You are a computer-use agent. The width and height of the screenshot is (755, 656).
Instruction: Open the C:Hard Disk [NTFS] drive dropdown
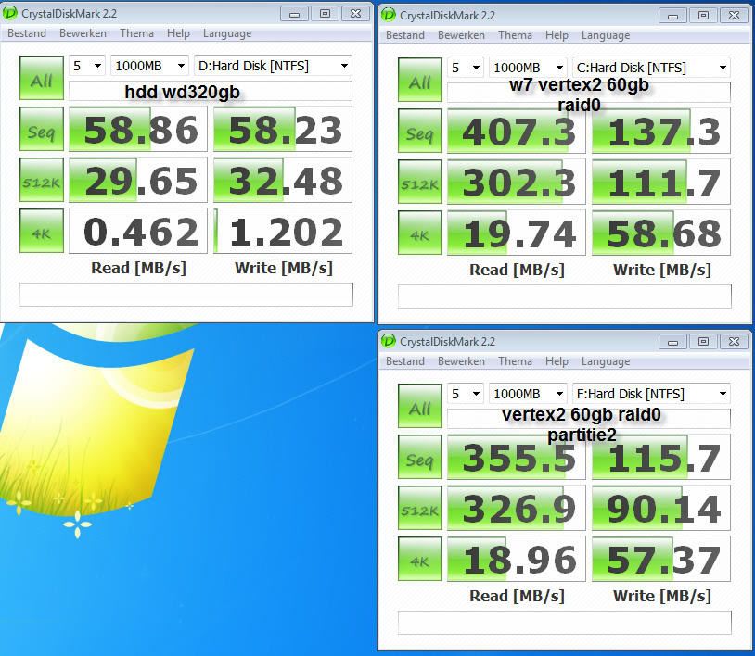(x=651, y=68)
